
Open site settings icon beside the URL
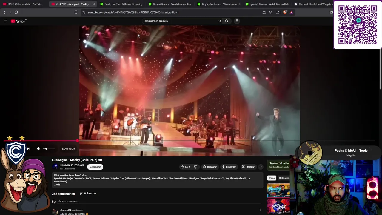point(84,13)
